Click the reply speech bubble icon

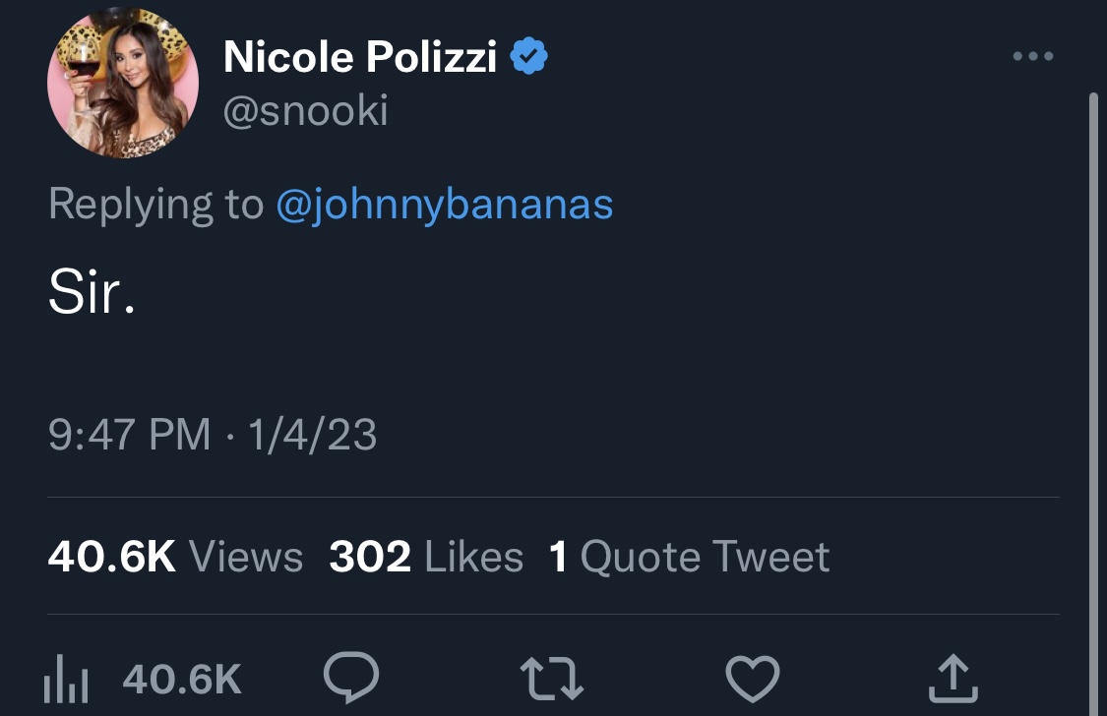[x=351, y=678]
